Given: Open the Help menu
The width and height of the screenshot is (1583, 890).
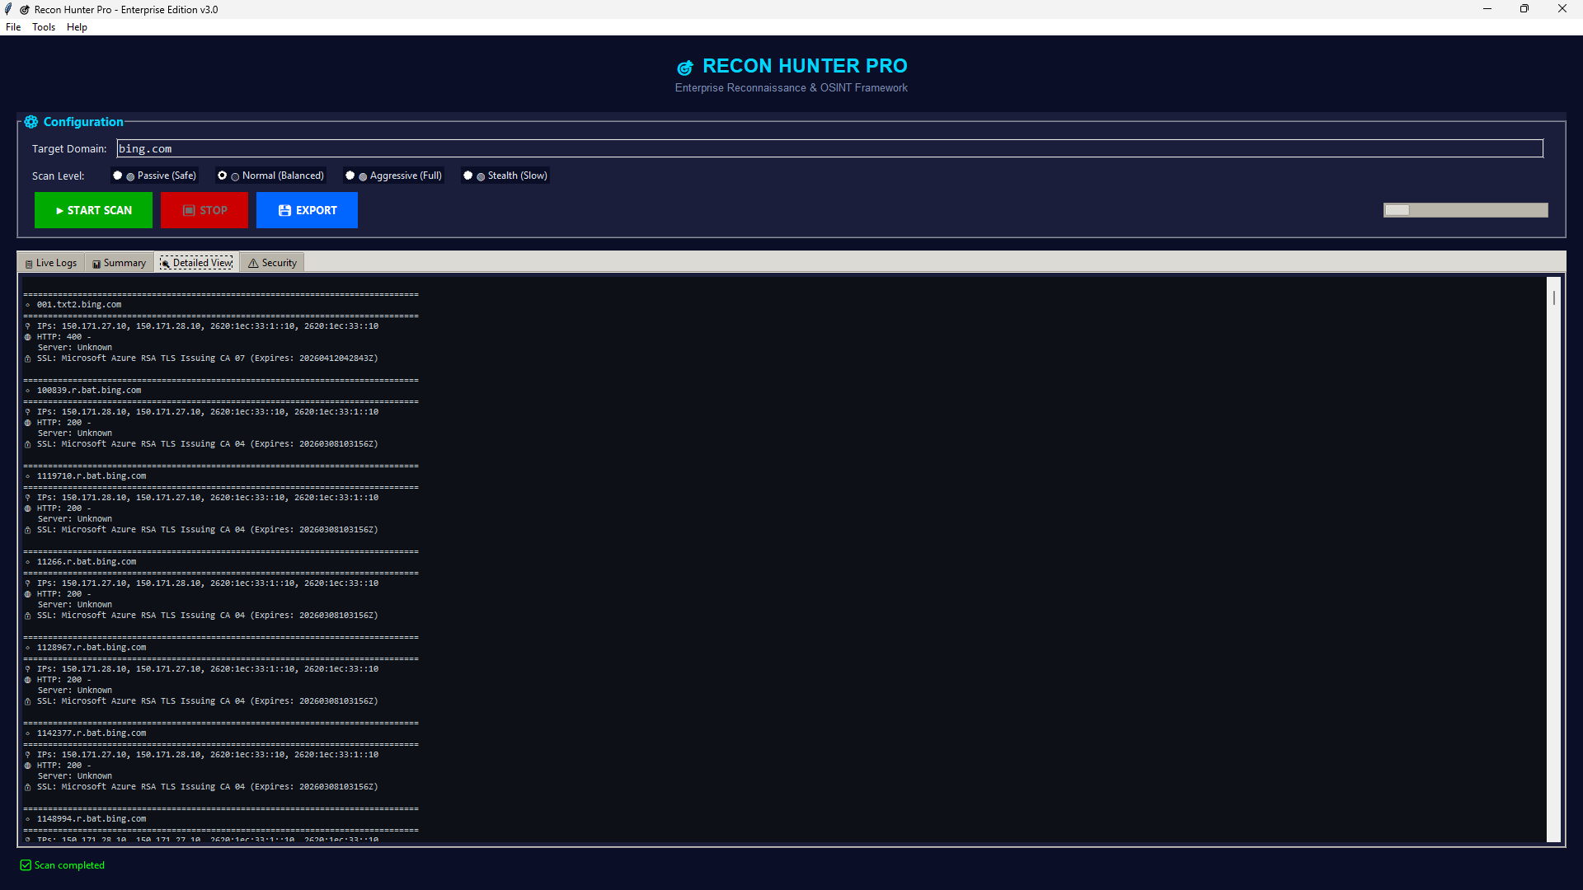Looking at the screenshot, I should pos(77,27).
